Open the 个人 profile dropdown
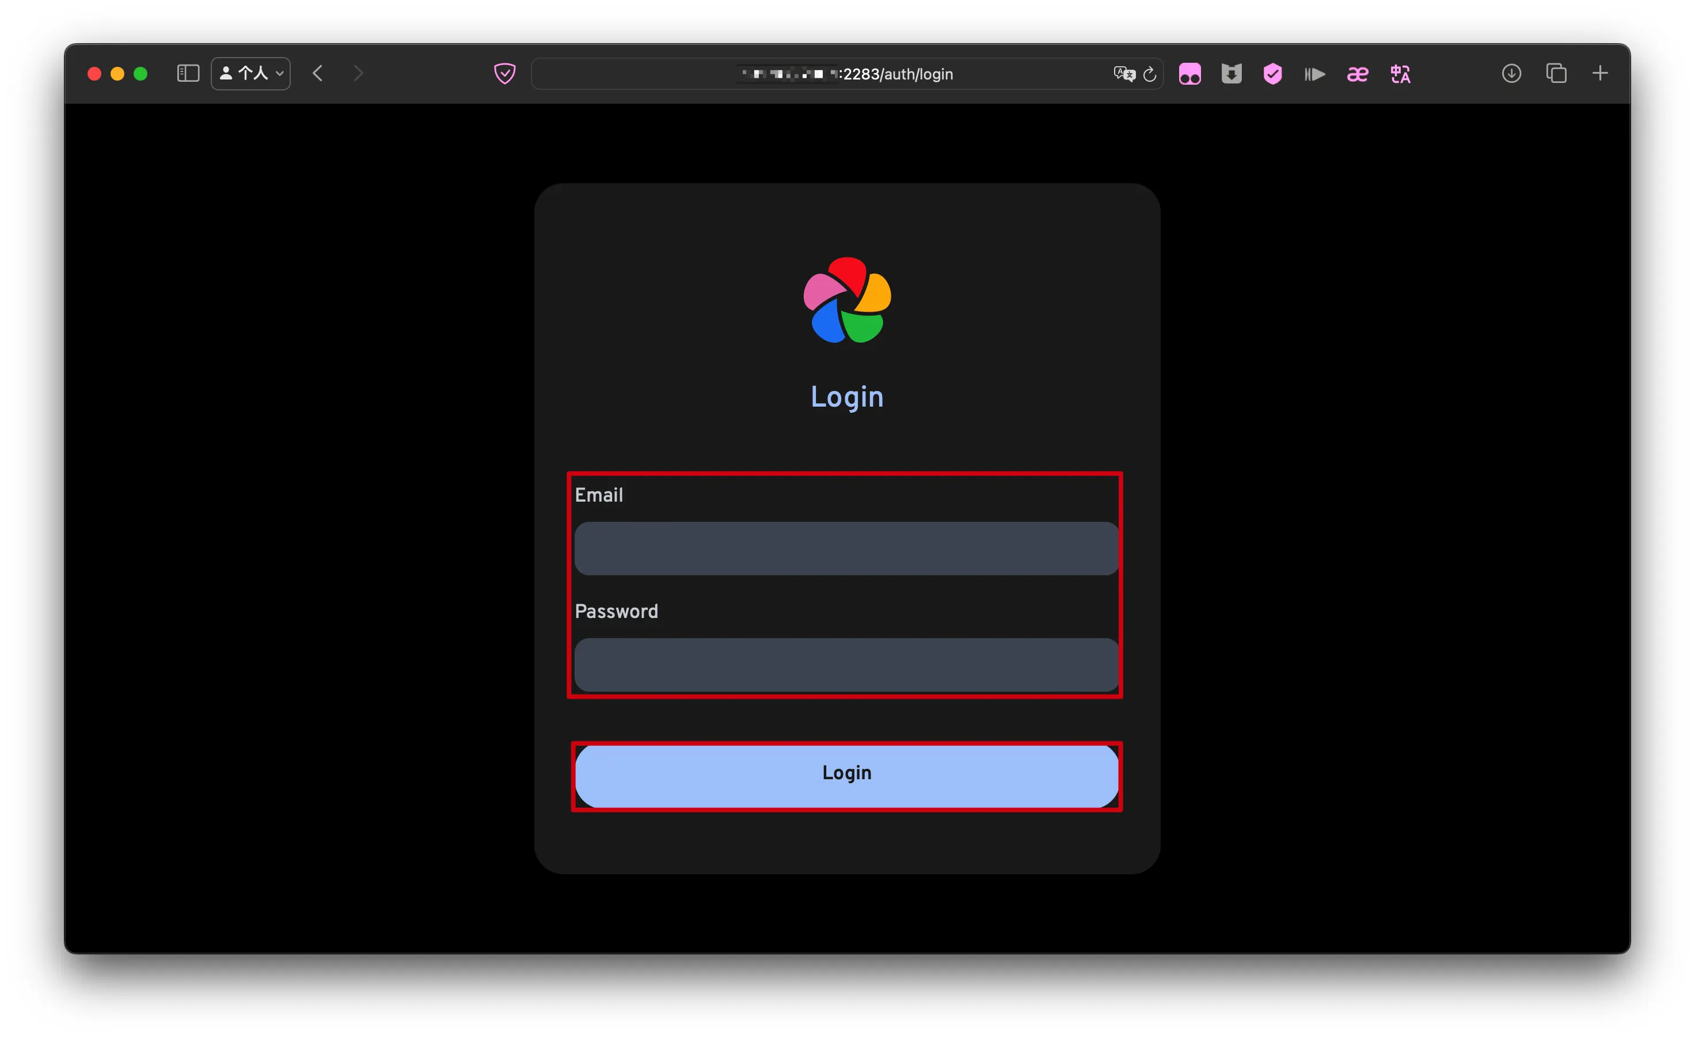Viewport: 1695px width, 1039px height. (x=250, y=74)
